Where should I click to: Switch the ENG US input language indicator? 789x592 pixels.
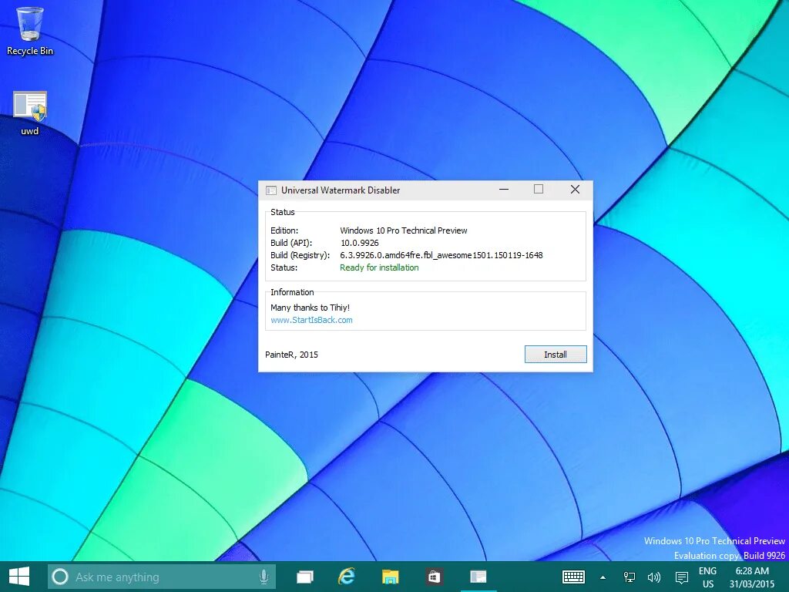pos(707,577)
